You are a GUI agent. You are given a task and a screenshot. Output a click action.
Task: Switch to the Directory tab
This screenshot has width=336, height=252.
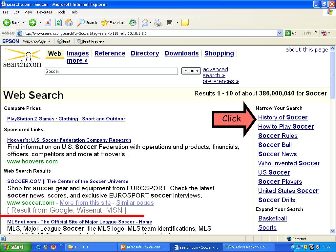click(145, 53)
